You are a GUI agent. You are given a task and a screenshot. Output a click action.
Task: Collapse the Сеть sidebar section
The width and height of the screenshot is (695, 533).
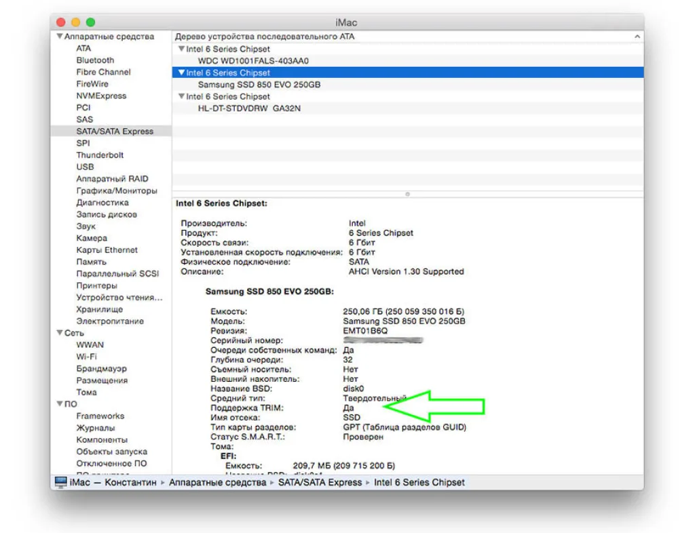(x=60, y=333)
